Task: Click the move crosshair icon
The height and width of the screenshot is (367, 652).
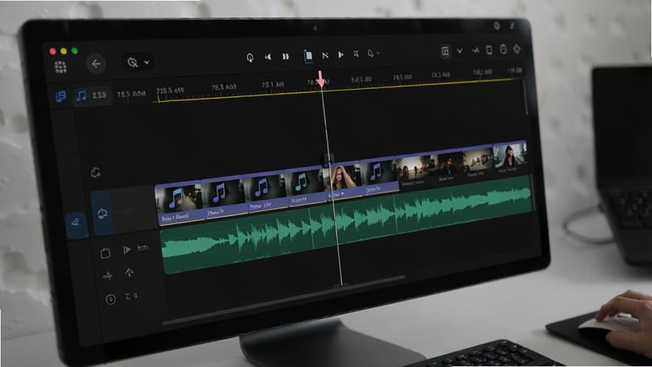Action: point(108,276)
